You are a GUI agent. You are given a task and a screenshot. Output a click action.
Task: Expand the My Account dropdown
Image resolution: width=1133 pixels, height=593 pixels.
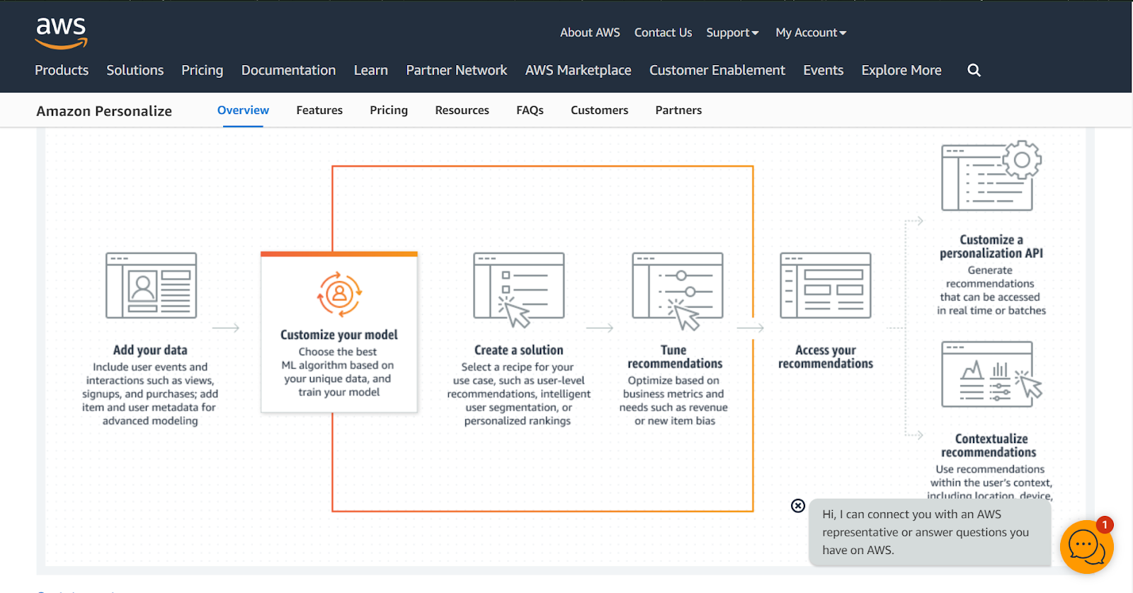click(811, 33)
